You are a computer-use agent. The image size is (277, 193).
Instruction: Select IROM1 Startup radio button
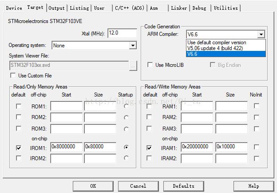pos(127,147)
